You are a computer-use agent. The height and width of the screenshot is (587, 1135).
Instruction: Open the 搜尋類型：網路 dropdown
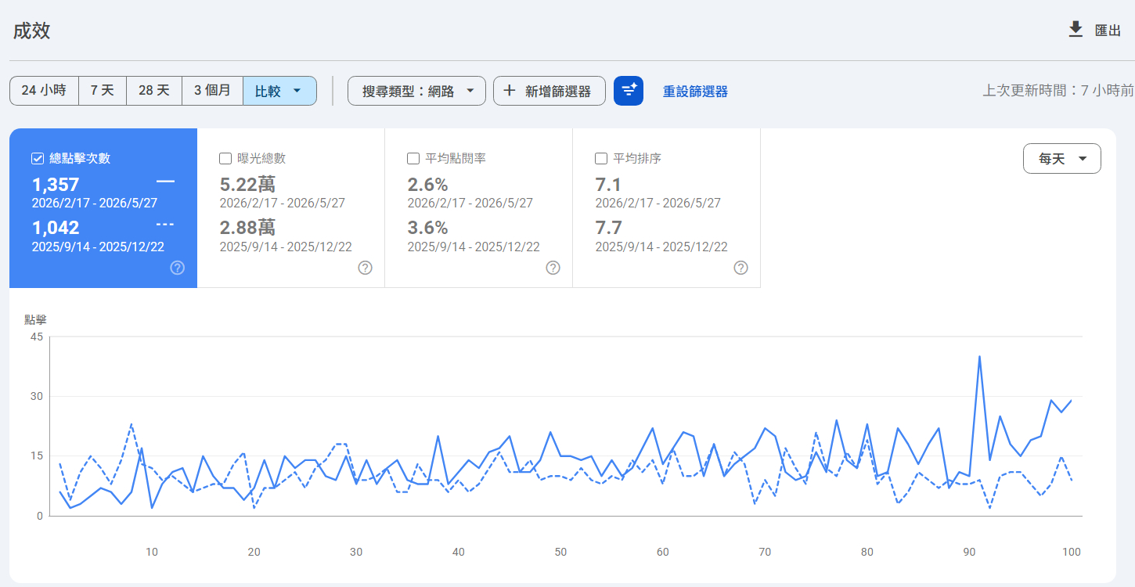point(416,91)
